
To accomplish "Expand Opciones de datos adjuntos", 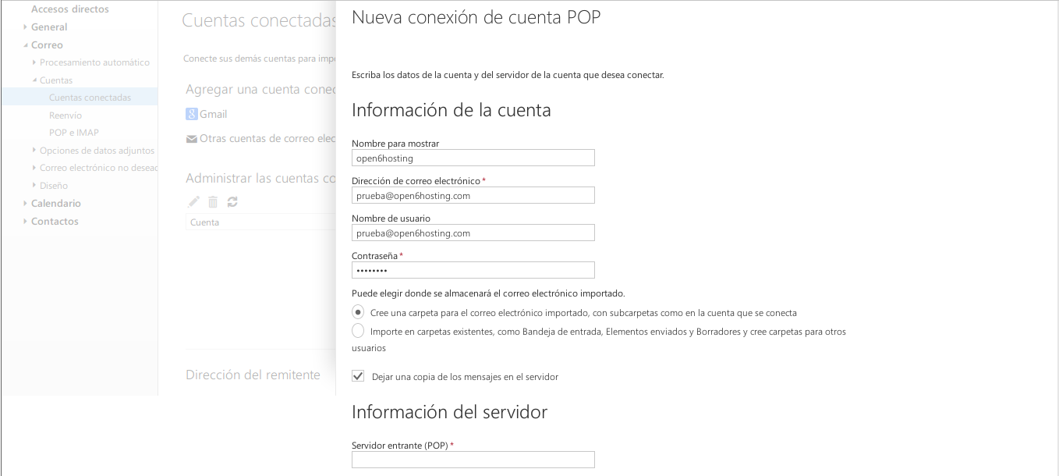I will (34, 151).
